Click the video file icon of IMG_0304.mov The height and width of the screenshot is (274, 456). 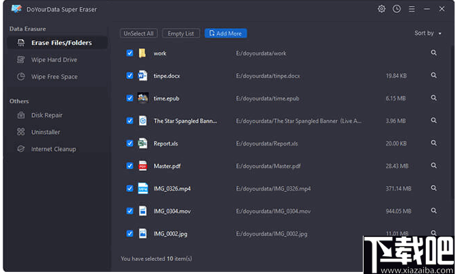click(142, 210)
